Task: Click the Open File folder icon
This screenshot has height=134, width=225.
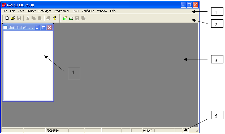Action: 13,18
